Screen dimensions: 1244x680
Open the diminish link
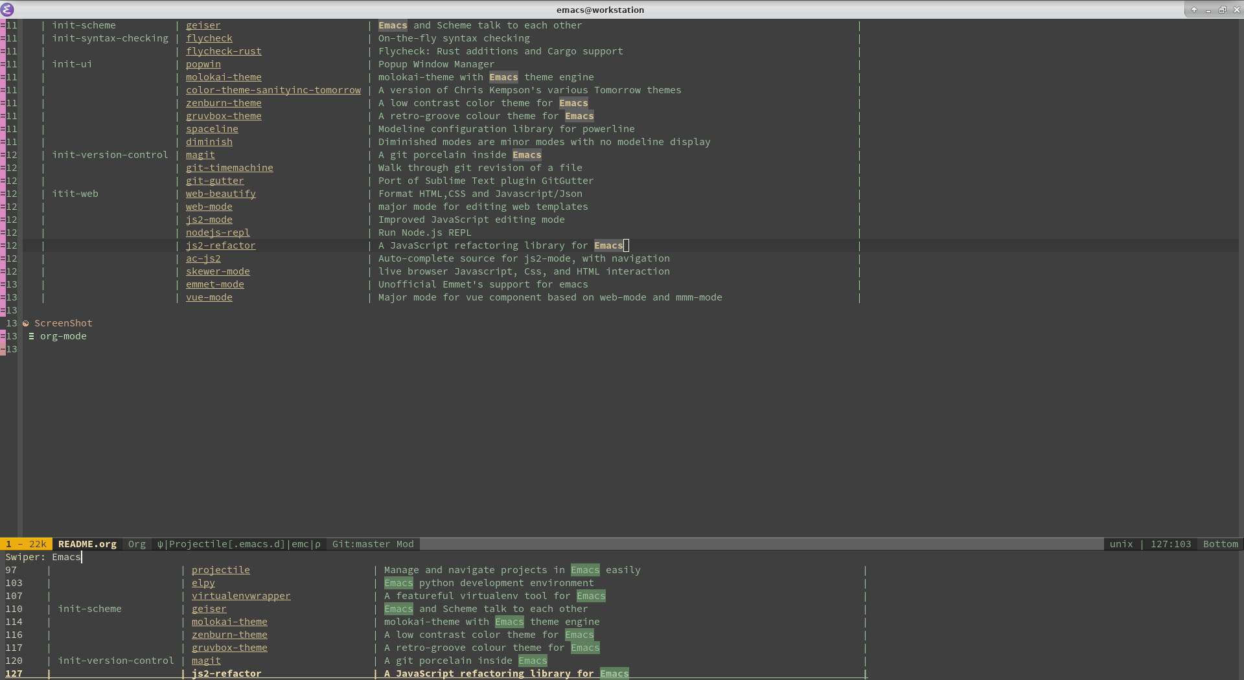(209, 142)
